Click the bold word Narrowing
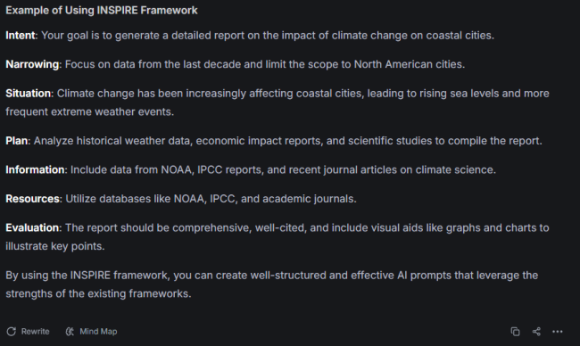The height and width of the screenshot is (346, 580). (32, 64)
